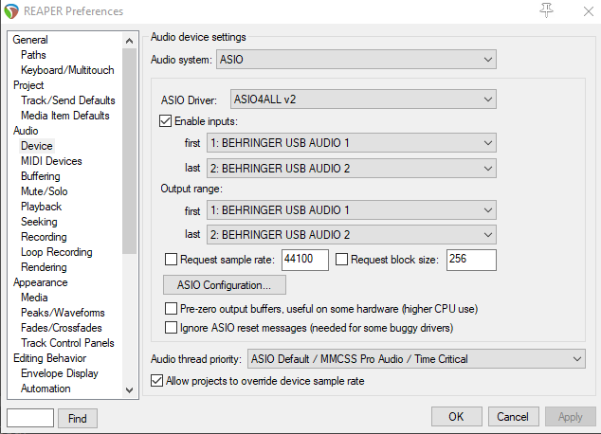Open Fades/Crossfades preferences
This screenshot has width=601, height=434.
(x=62, y=328)
